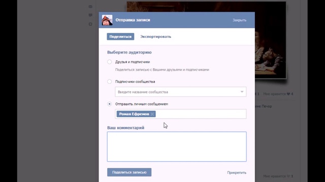This screenshot has height=182, width=325.
Task: Click the Закрыть link in the header
Action: pyautogui.click(x=239, y=20)
